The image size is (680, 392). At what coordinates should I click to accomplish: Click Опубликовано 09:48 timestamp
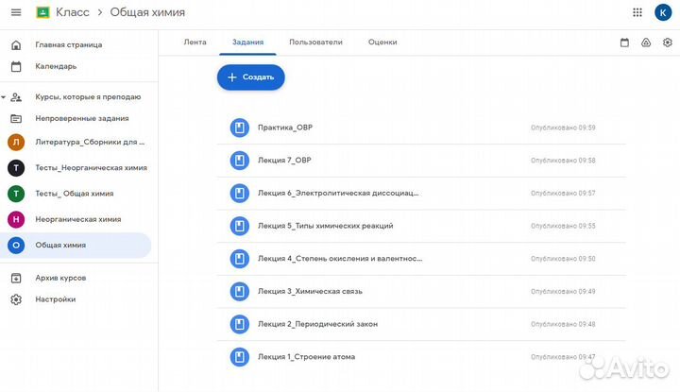[563, 324]
